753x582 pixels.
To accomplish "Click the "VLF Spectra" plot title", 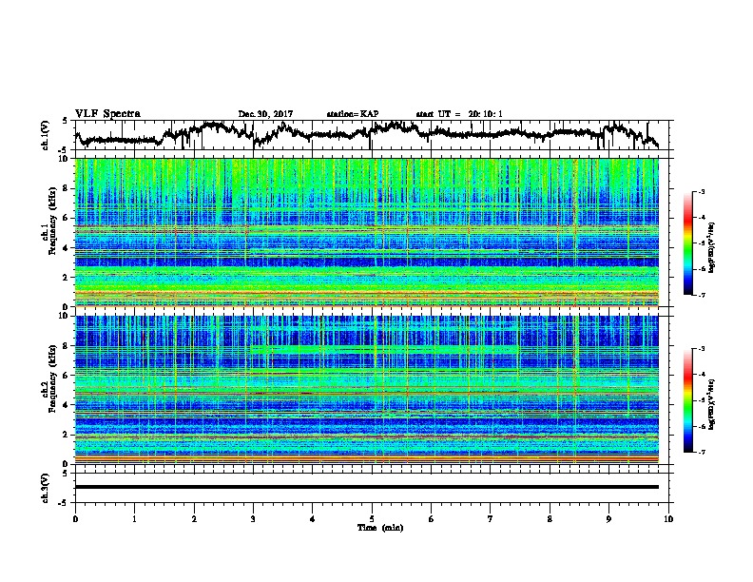I will (x=107, y=114).
